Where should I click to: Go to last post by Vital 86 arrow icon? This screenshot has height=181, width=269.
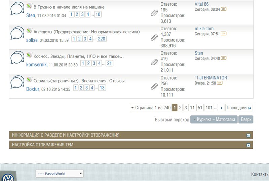point(224,9)
